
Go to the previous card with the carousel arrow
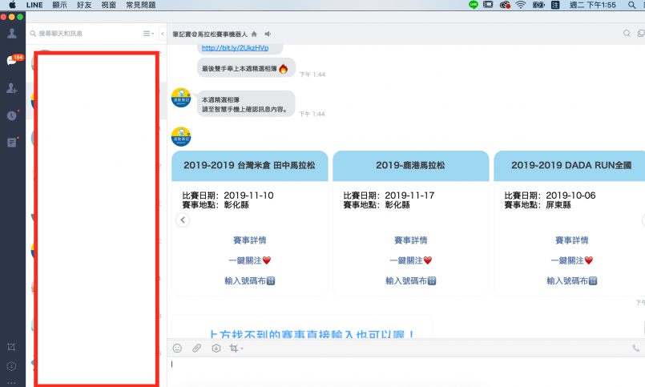point(183,220)
